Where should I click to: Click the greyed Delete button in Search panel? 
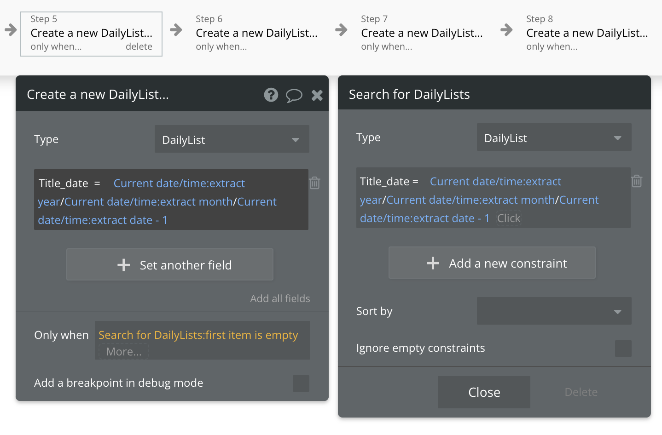pos(581,392)
